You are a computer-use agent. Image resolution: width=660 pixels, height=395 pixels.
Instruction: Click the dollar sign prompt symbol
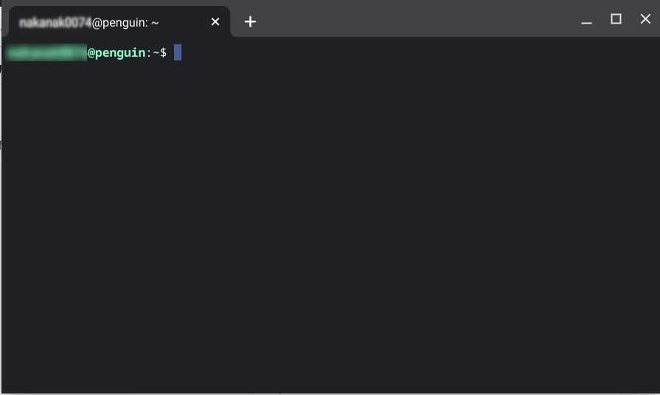(x=163, y=52)
